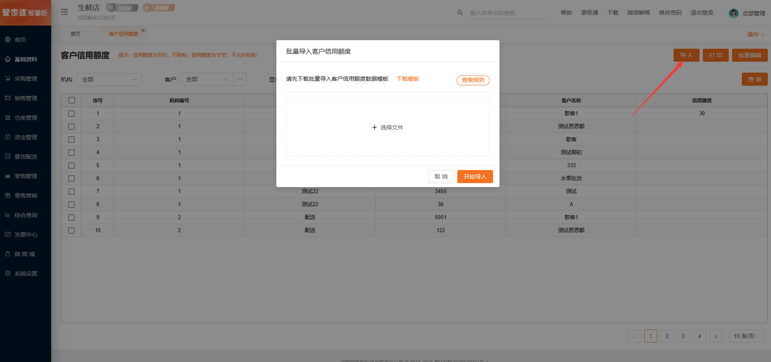771x362 pixels.
Task: Click 微信解绑 in the top bar
Action: pyautogui.click(x=639, y=13)
